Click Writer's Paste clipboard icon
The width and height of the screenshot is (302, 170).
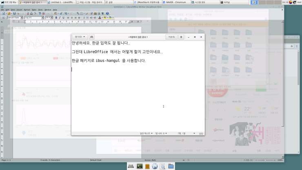pyautogui.click(x=56, y=13)
